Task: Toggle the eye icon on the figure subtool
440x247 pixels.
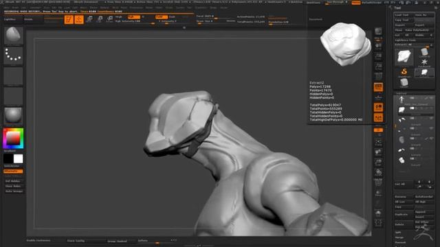Action: point(431,98)
